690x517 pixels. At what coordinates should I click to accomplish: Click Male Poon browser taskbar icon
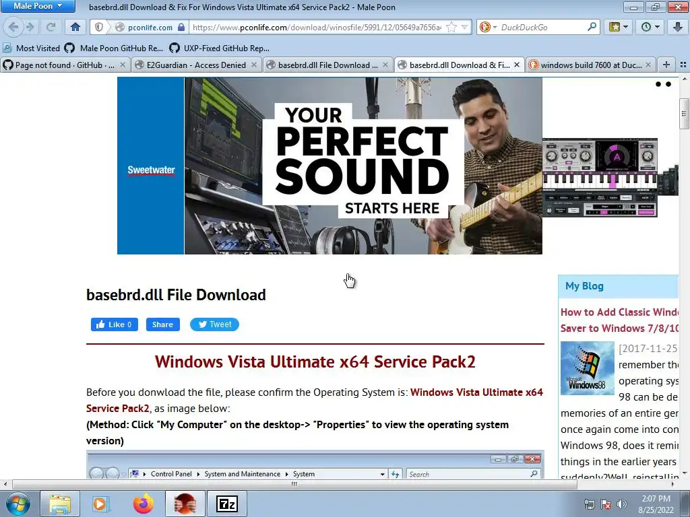click(x=185, y=504)
